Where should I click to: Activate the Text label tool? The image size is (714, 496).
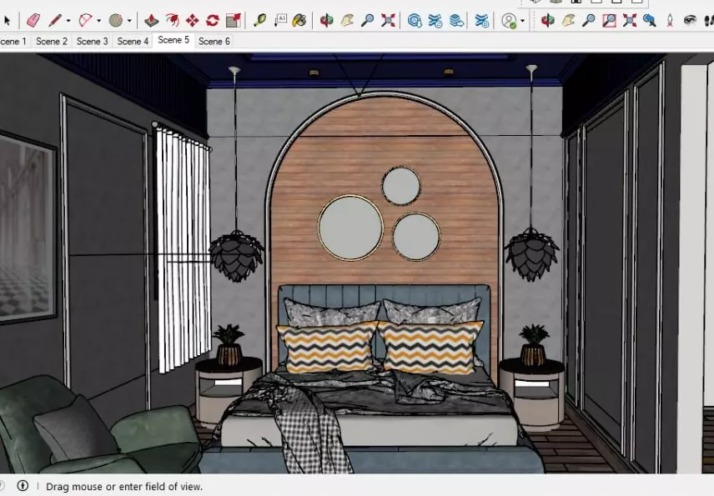pyautogui.click(x=279, y=20)
